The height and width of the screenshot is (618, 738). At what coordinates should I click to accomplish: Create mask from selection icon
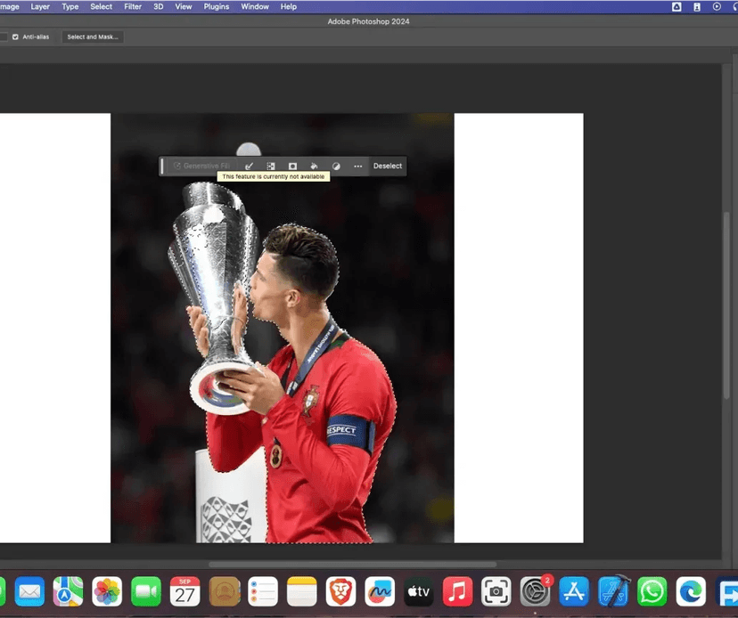[292, 166]
